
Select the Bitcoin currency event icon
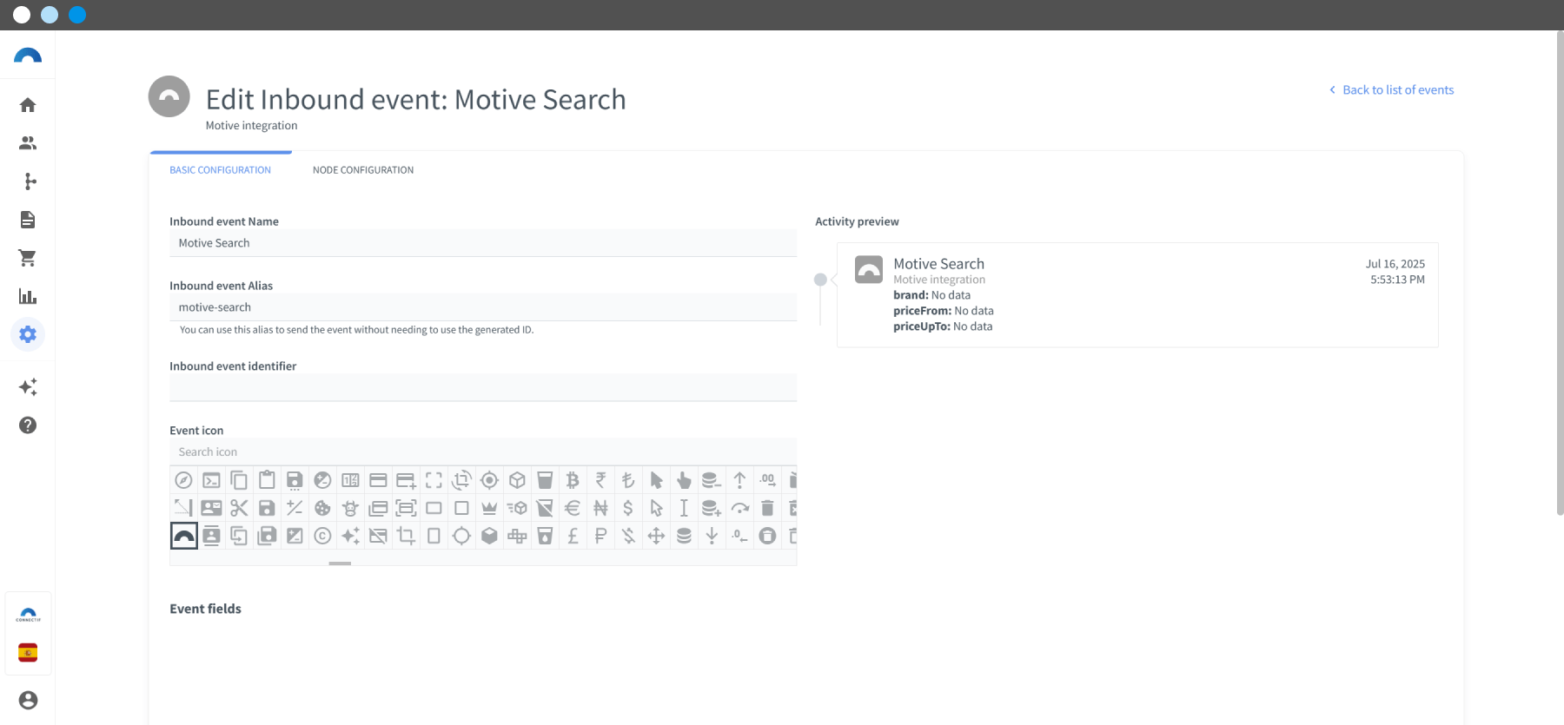pos(573,480)
